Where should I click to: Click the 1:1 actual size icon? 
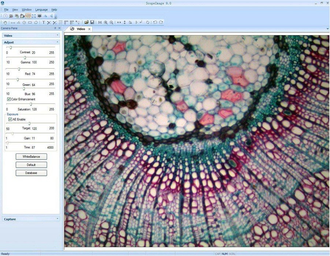point(100,22)
